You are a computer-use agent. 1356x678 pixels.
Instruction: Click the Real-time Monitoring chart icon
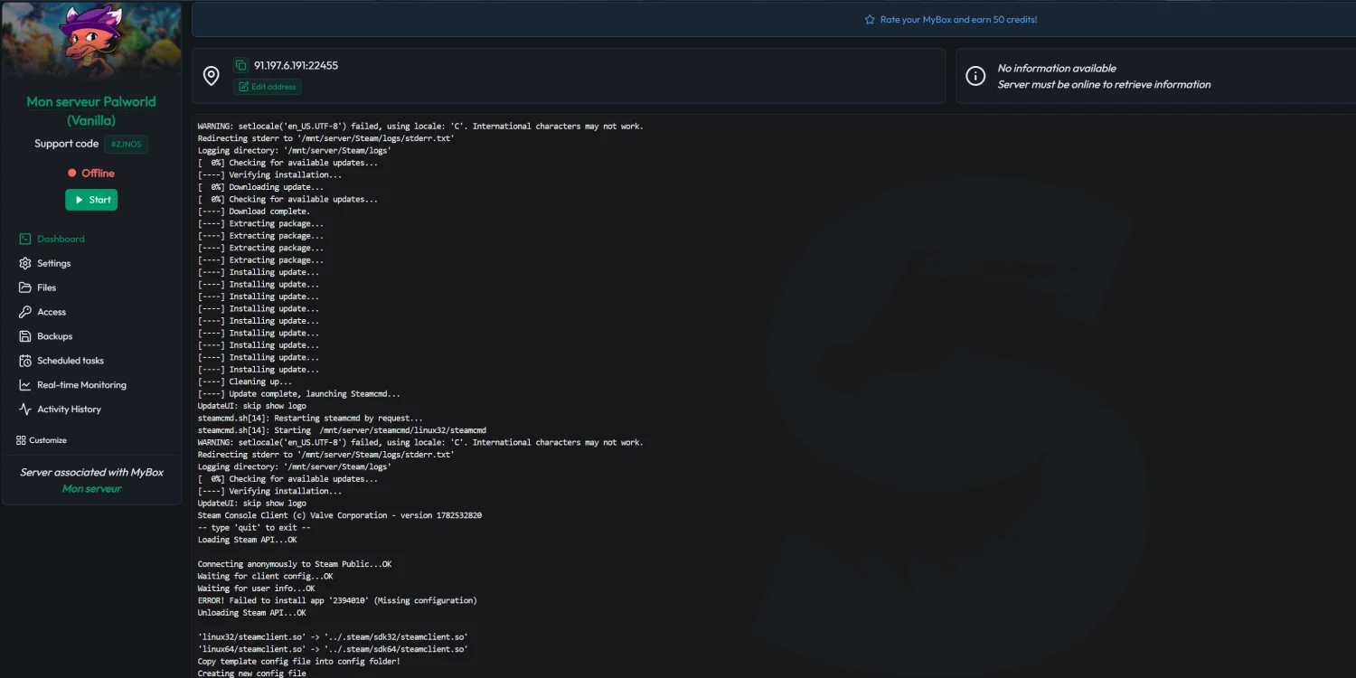pos(25,385)
